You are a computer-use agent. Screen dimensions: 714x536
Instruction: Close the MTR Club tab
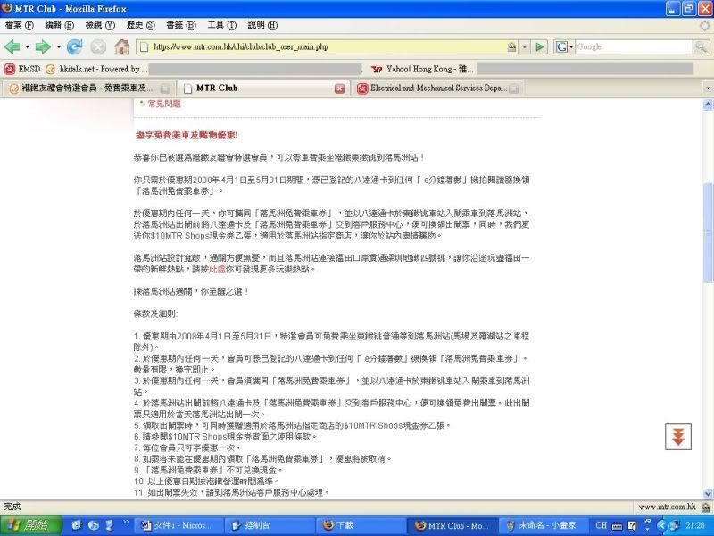tap(339, 88)
